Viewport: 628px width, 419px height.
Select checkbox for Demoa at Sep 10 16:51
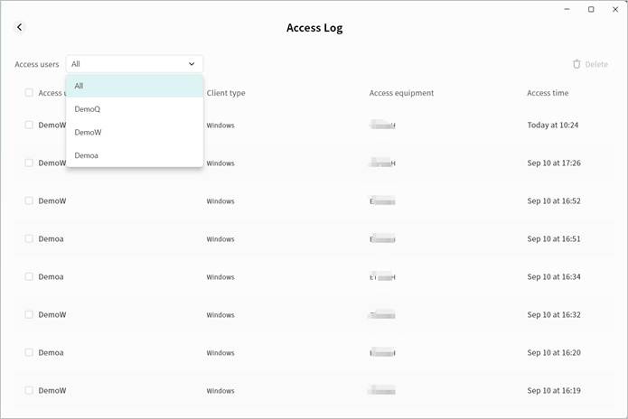pyautogui.click(x=29, y=239)
